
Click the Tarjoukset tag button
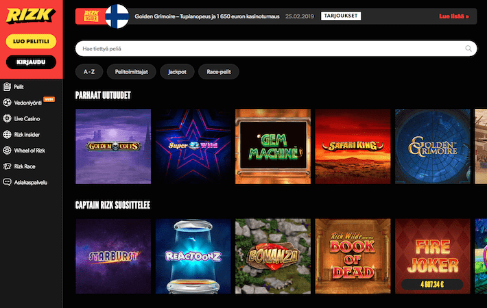click(341, 16)
